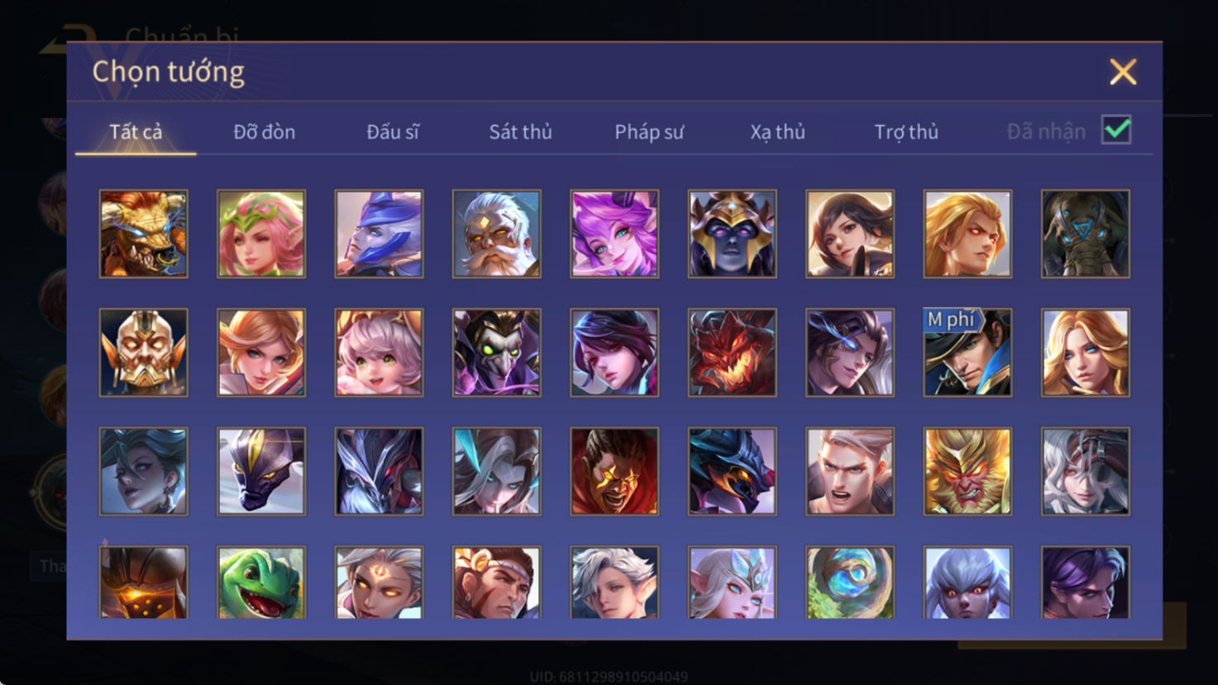Open the Đấu sĩ tab

pyautogui.click(x=393, y=131)
